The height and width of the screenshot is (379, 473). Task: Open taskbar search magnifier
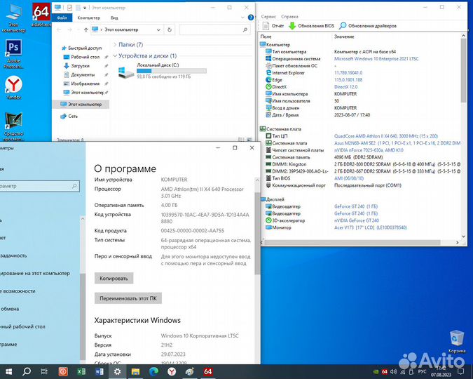(x=27, y=371)
